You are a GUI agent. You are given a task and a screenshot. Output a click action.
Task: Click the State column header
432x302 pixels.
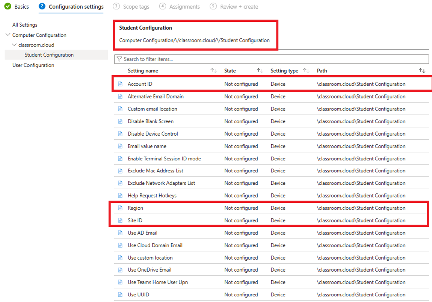pos(230,71)
